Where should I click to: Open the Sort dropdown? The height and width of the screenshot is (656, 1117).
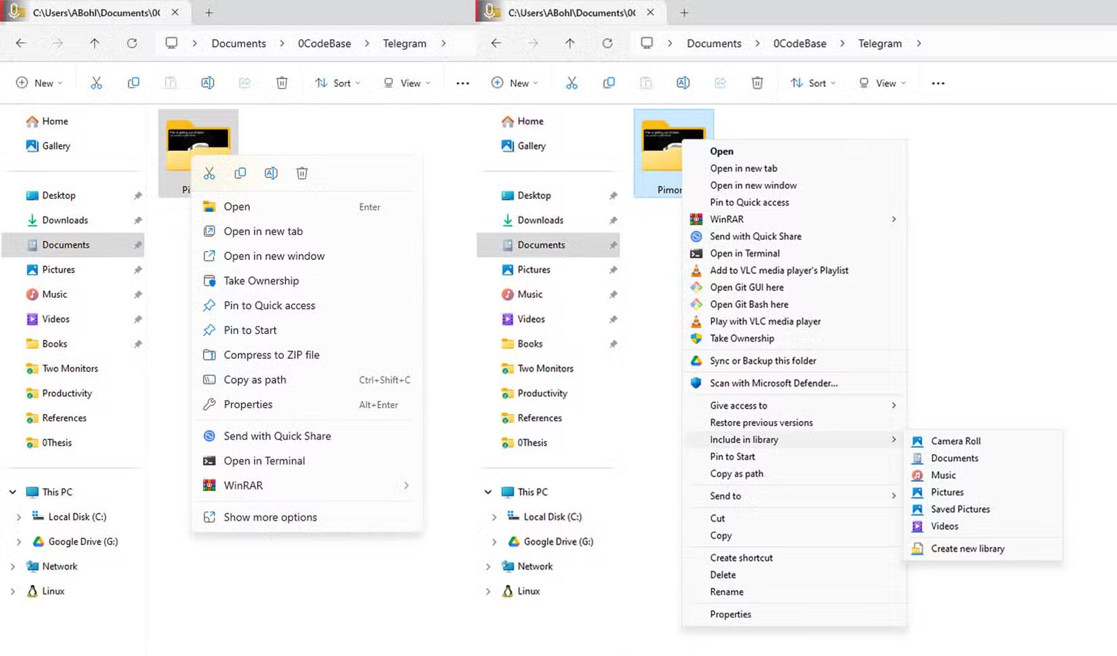[x=337, y=82]
